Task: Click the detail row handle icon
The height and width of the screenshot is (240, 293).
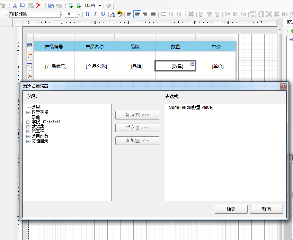Action: coord(30,66)
